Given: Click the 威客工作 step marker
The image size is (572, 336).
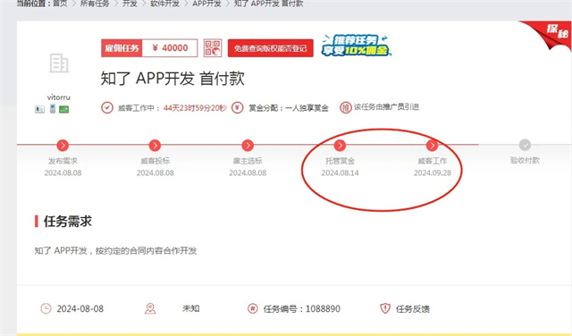Looking at the screenshot, I should point(433,145).
